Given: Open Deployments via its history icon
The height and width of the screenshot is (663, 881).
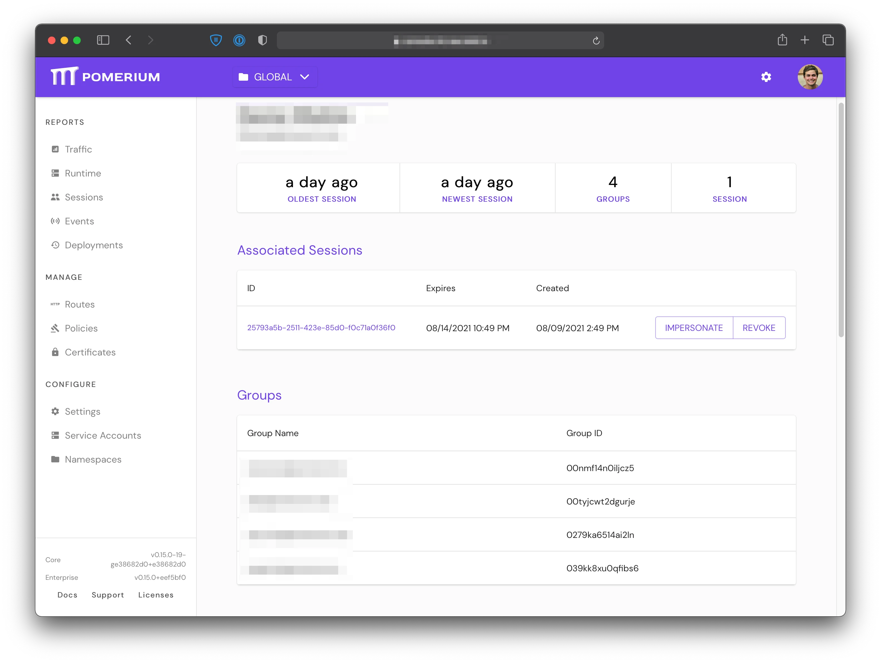Looking at the screenshot, I should pyautogui.click(x=55, y=245).
